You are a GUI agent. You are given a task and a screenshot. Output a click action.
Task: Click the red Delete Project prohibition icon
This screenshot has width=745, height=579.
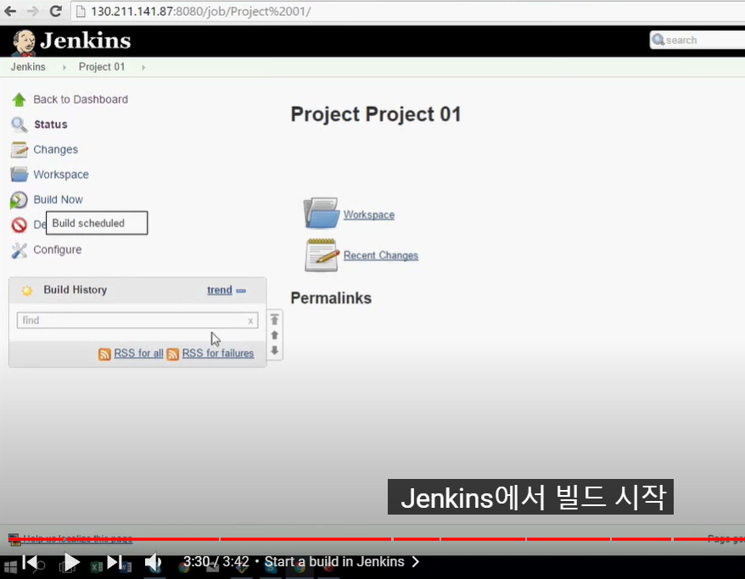pyautogui.click(x=19, y=225)
